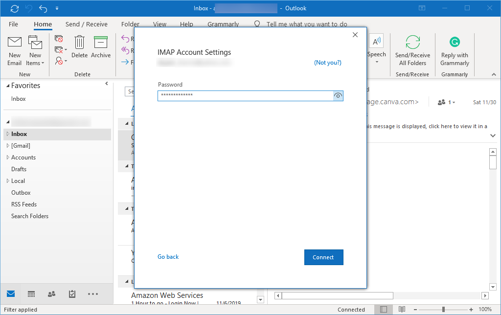The height and width of the screenshot is (315, 501).
Task: Select Inbox under Favorites
Action: 18,99
